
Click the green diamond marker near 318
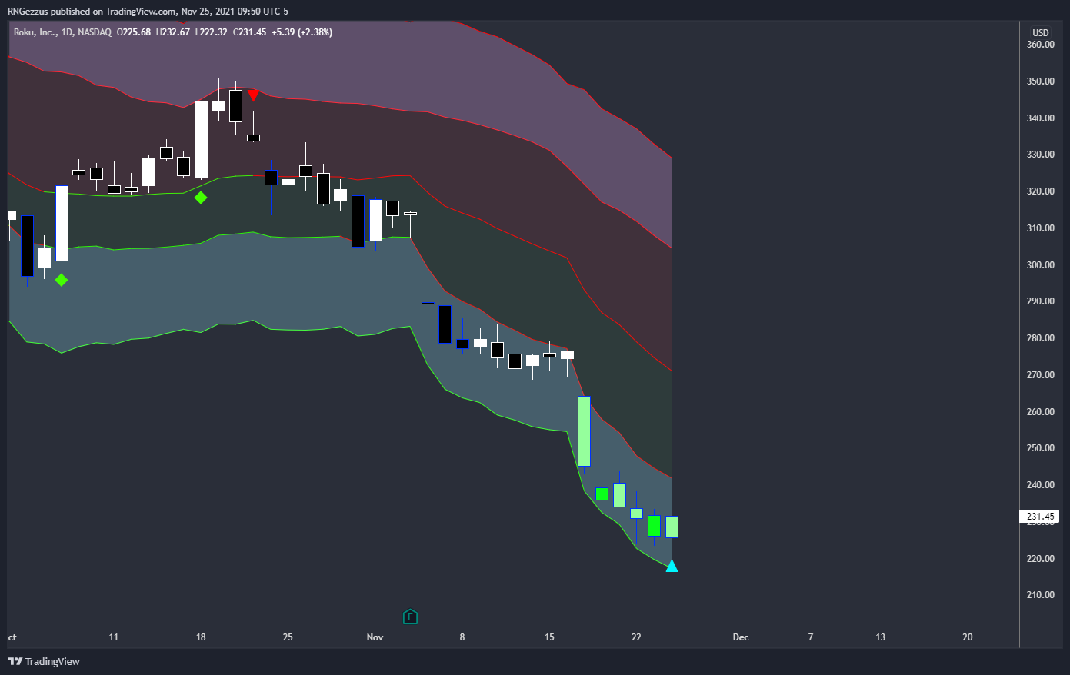[x=201, y=198]
